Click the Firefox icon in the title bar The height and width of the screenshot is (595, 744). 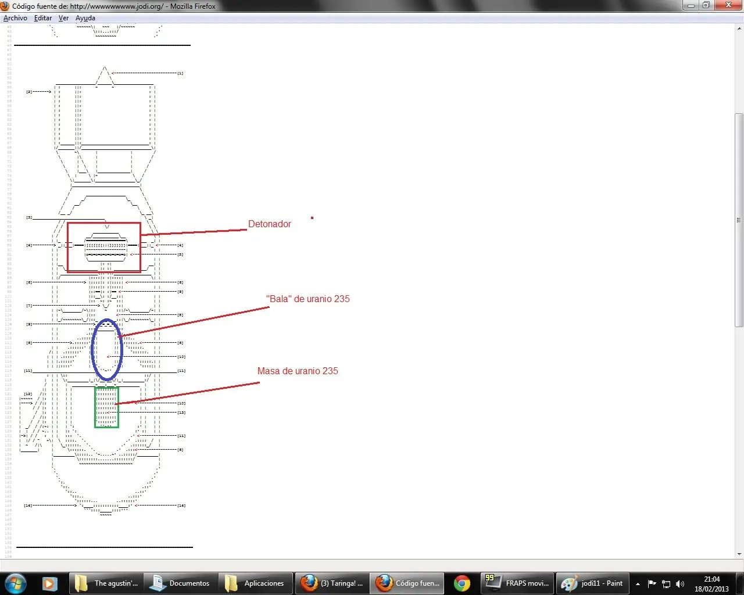5,6
